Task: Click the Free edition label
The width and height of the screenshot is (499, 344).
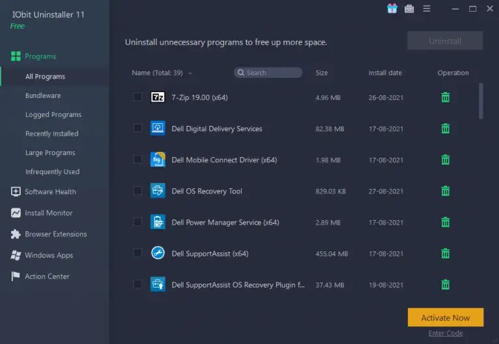Action: click(x=17, y=26)
